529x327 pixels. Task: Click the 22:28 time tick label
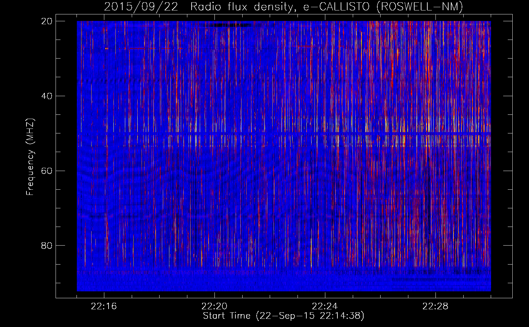(x=435, y=306)
